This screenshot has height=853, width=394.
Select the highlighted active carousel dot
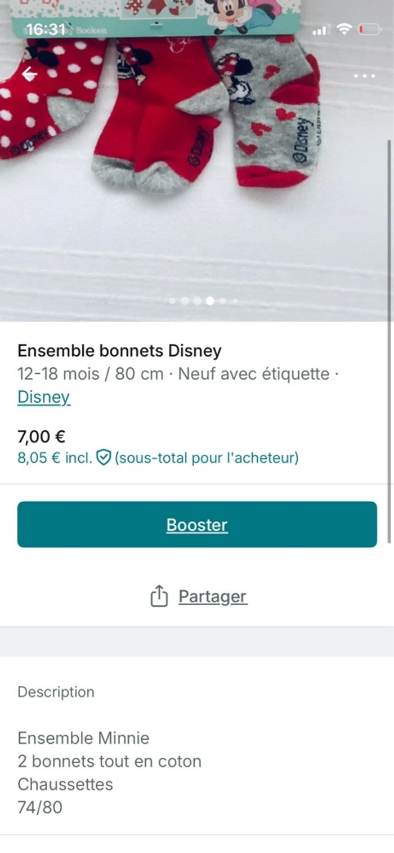[x=210, y=301]
